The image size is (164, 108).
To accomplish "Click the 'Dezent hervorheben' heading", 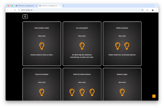I will [42, 74].
